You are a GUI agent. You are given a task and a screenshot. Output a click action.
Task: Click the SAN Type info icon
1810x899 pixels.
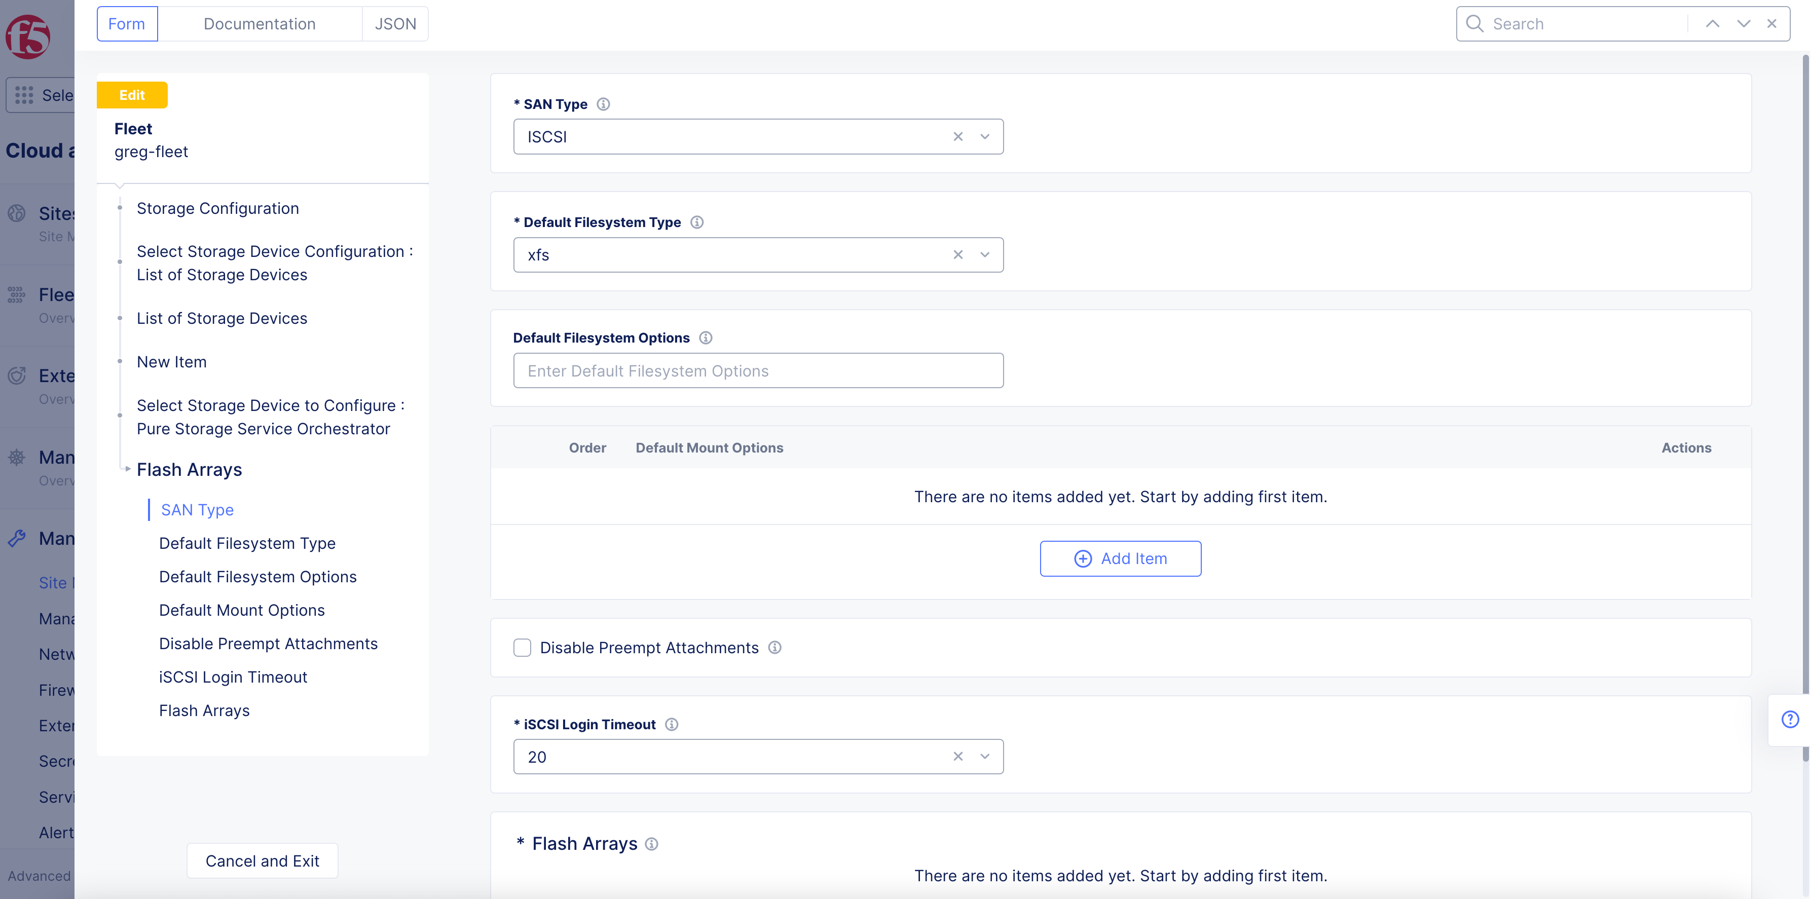click(603, 104)
